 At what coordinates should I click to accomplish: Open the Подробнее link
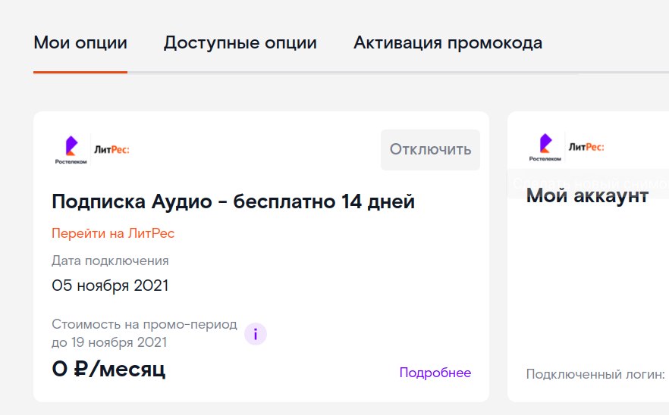[x=435, y=373]
